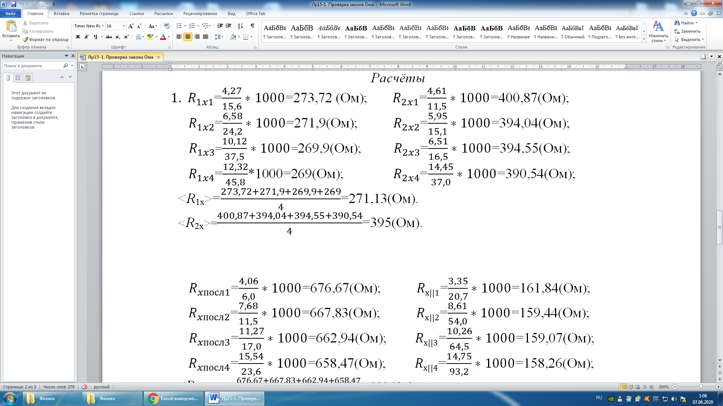Open Chrome window in taskbar
This screenshot has height=406, width=723.
tap(174, 398)
